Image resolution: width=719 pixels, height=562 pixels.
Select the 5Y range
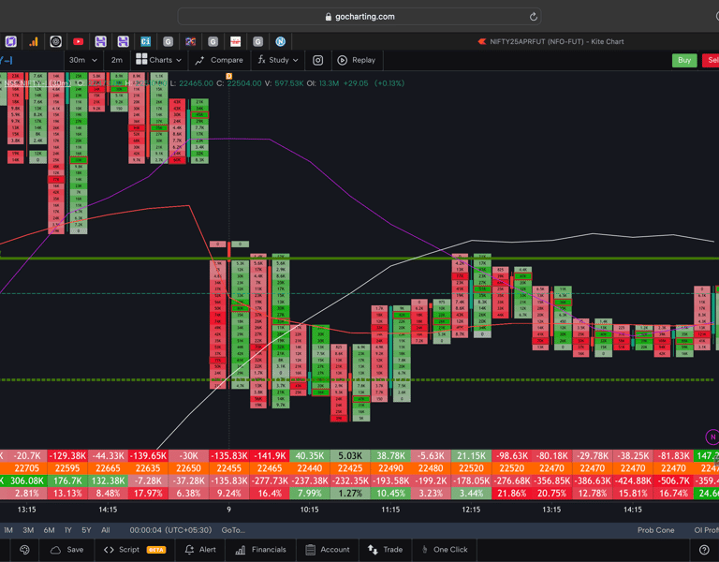[86, 530]
